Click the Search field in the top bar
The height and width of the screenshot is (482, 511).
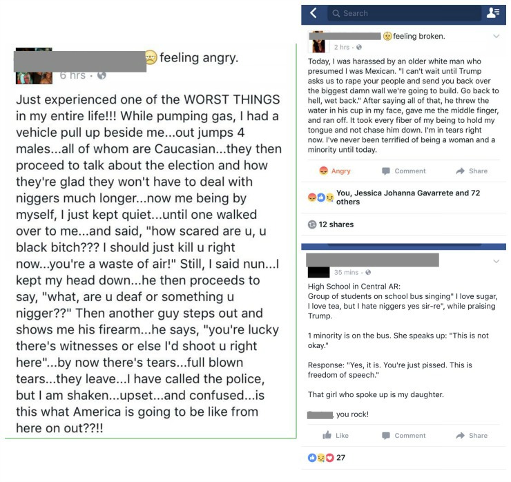(x=404, y=13)
